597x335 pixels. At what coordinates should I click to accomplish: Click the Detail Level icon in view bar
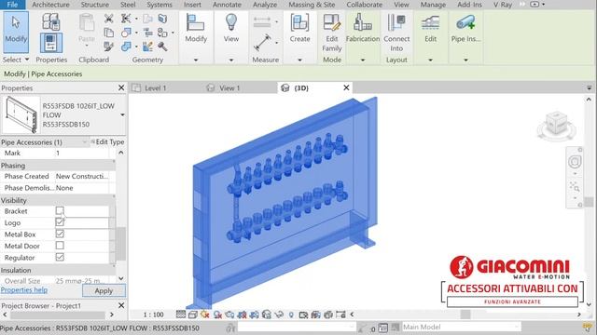pos(181,315)
